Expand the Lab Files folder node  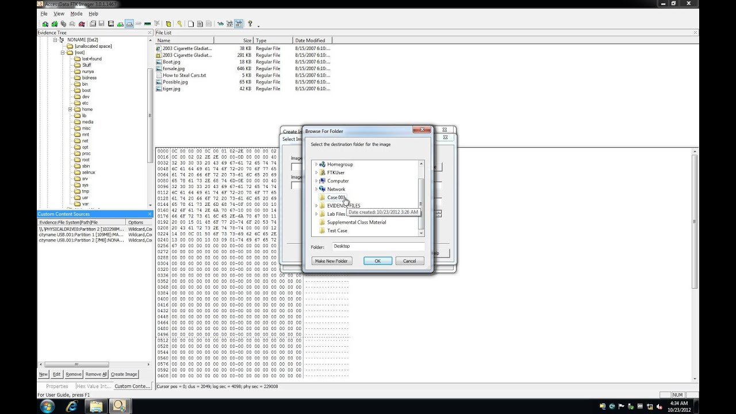coord(316,214)
